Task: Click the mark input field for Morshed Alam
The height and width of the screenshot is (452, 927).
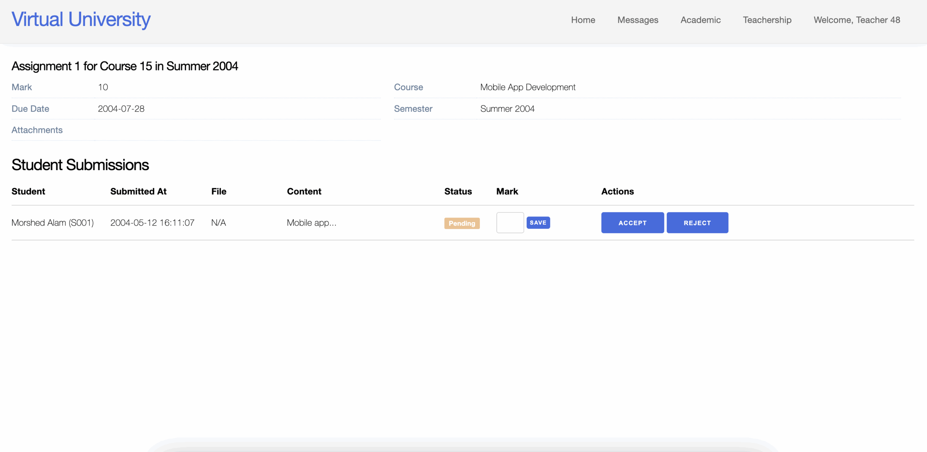Action: (x=509, y=223)
